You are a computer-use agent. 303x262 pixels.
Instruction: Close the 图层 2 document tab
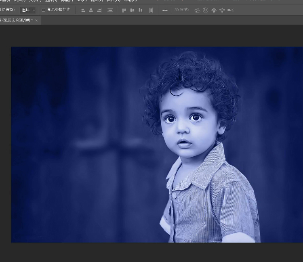point(36,20)
